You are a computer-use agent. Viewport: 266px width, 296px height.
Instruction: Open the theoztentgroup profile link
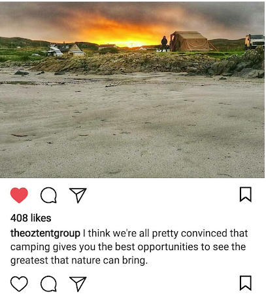tap(45, 233)
